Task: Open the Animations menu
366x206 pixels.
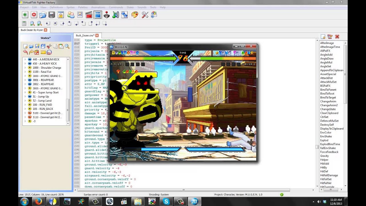Action: (98, 7)
